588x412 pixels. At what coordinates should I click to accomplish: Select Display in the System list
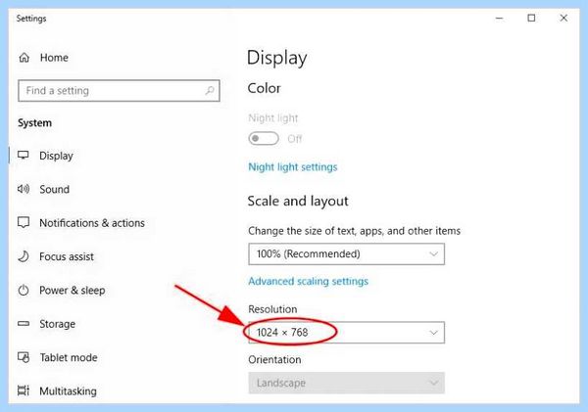pos(56,156)
